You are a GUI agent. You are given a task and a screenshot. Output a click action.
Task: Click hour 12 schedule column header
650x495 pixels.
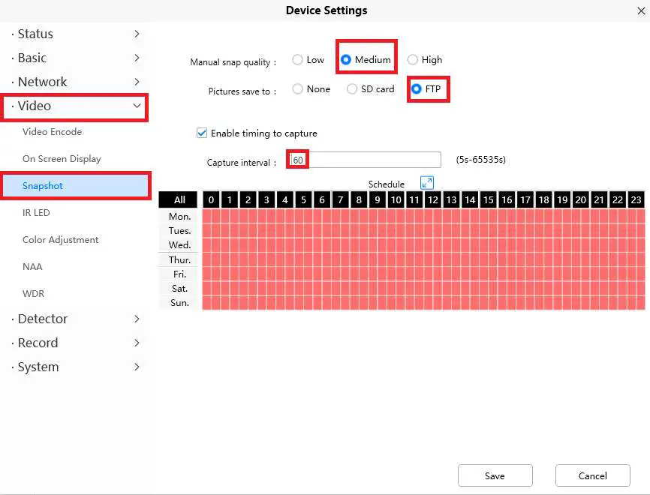pos(432,200)
